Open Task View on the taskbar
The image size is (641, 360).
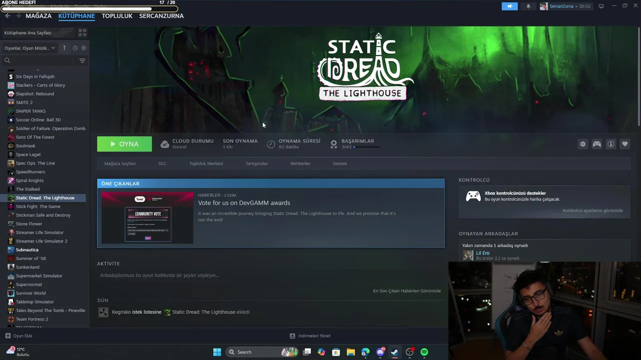(x=307, y=352)
